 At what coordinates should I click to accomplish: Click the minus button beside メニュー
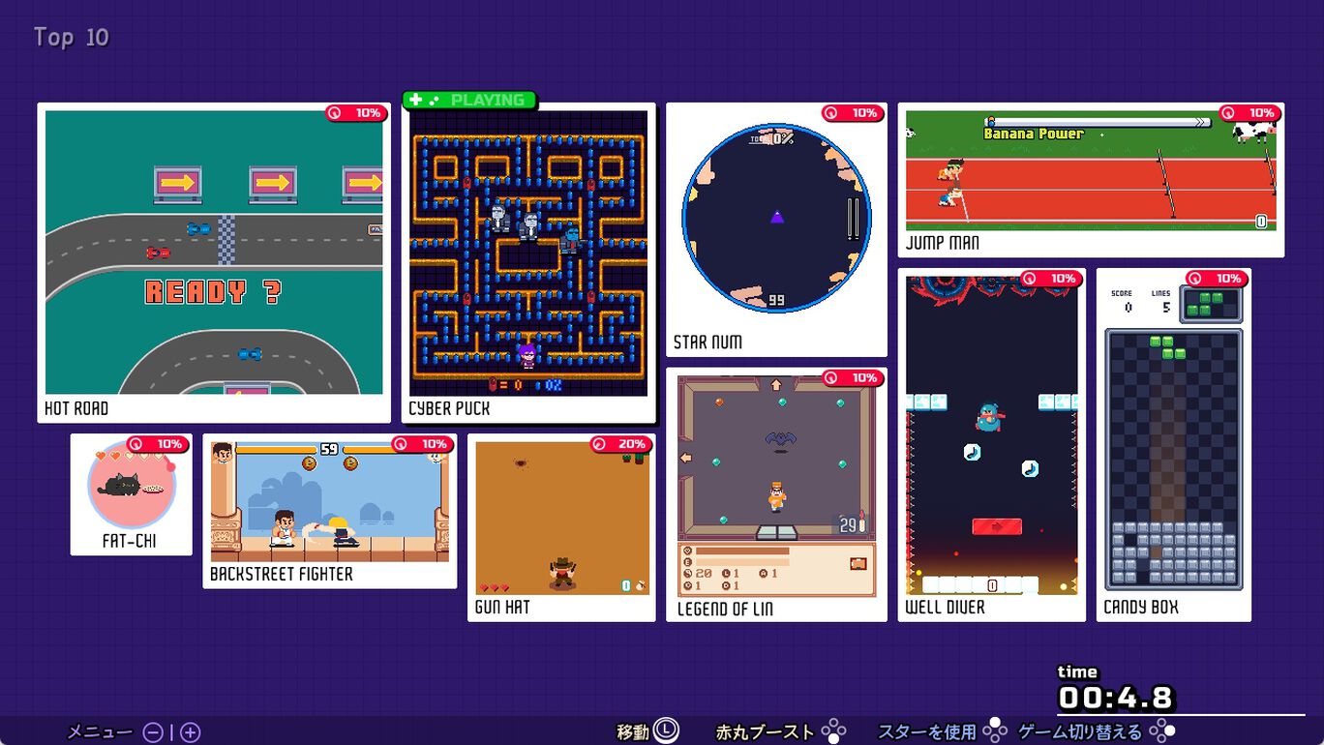153,732
